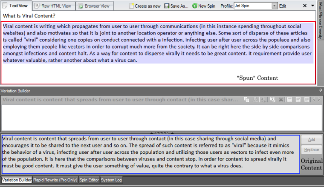Click the first layout icon in Variation Builder
Image resolution: width=324 pixels, height=187 pixels.
pos(289,100)
